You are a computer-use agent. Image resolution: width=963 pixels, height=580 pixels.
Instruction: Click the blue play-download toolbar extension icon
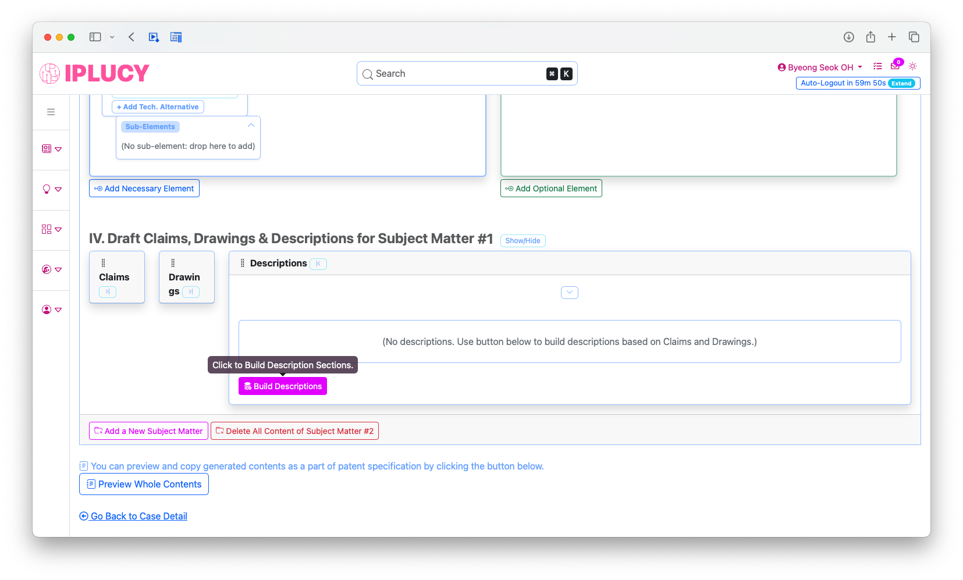tap(154, 37)
